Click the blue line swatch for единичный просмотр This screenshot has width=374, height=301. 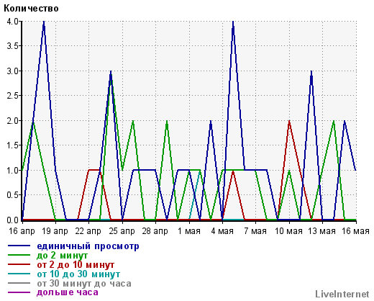(x=19, y=246)
